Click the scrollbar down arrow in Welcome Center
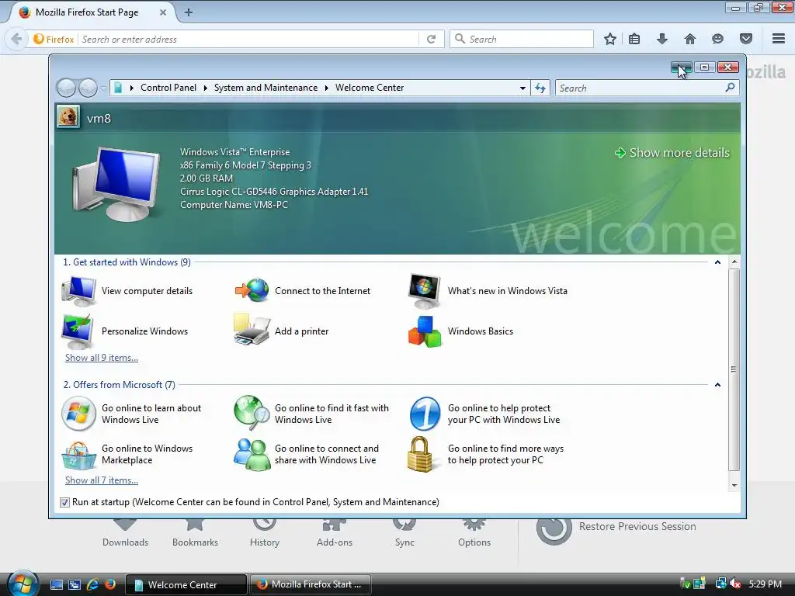 734,486
